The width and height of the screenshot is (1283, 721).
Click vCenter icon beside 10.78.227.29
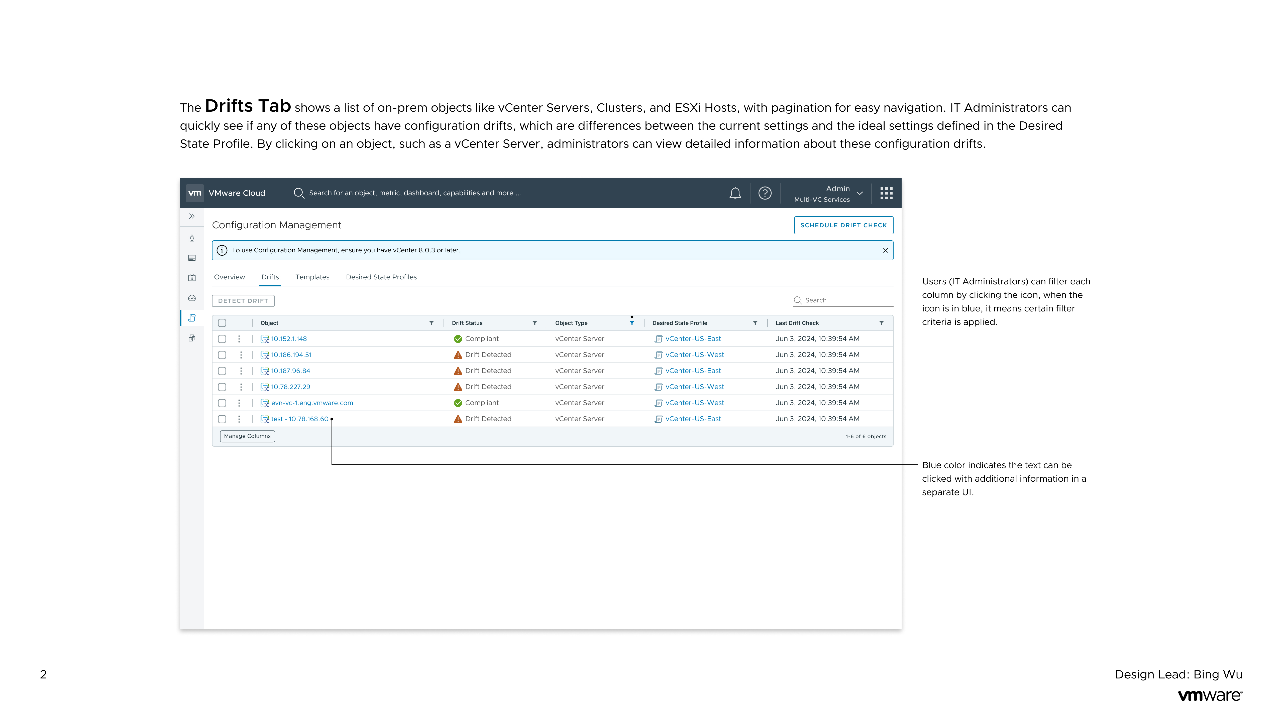[x=264, y=387]
